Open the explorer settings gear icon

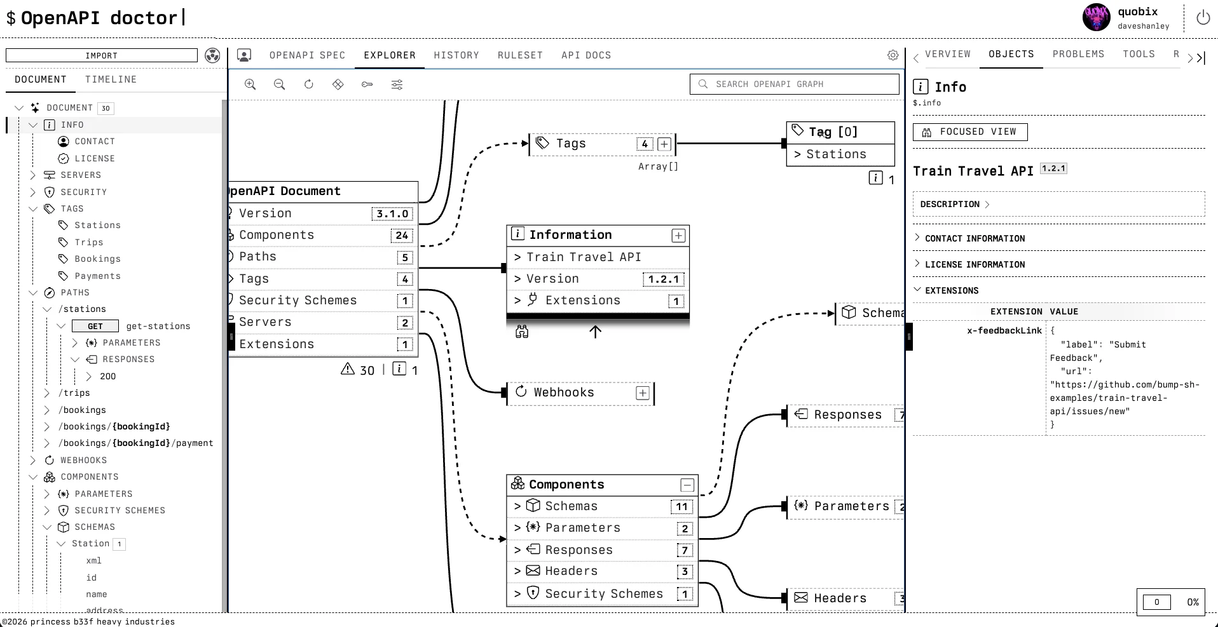893,55
